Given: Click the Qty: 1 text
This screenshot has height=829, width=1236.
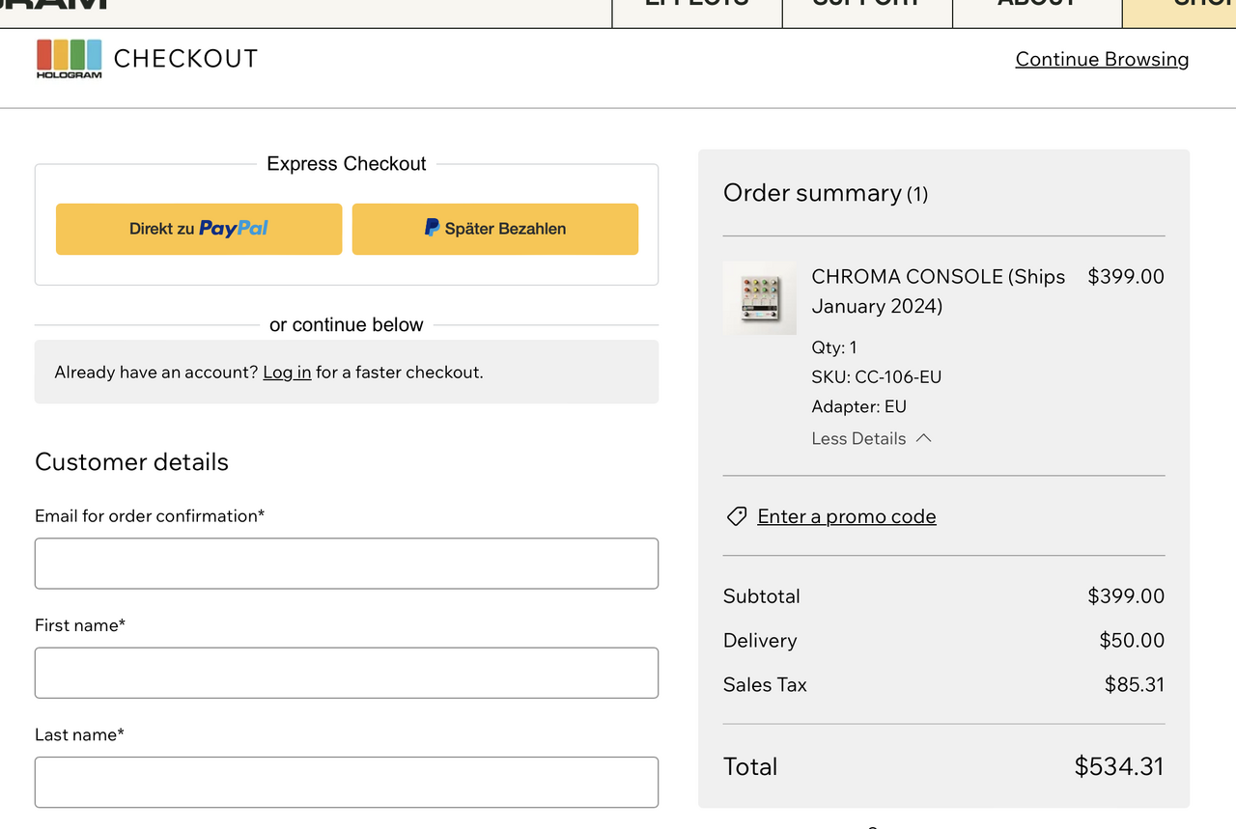Looking at the screenshot, I should (x=834, y=347).
